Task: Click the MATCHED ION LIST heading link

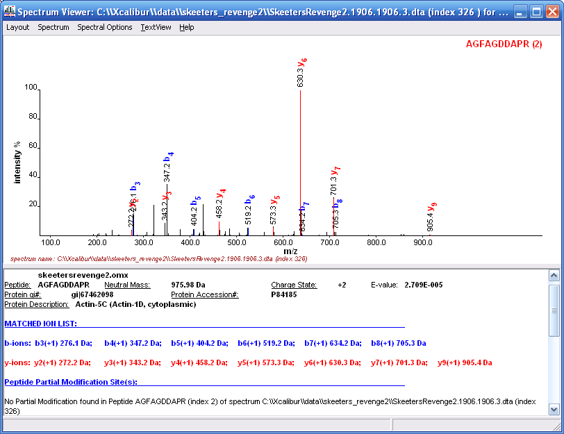Action: click(x=41, y=324)
